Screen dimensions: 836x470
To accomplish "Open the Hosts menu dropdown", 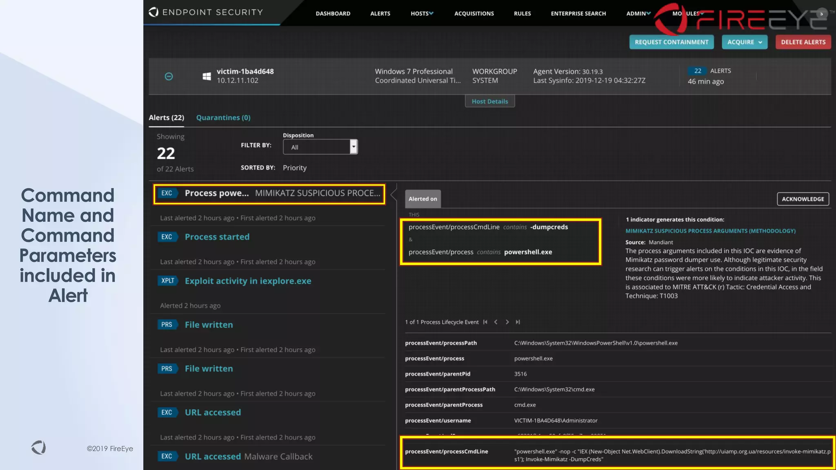I will point(422,13).
